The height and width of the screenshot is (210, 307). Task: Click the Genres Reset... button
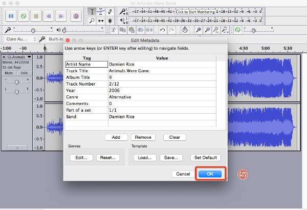(108, 158)
